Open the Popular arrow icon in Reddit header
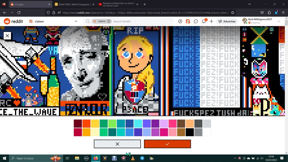 click(x=180, y=21)
